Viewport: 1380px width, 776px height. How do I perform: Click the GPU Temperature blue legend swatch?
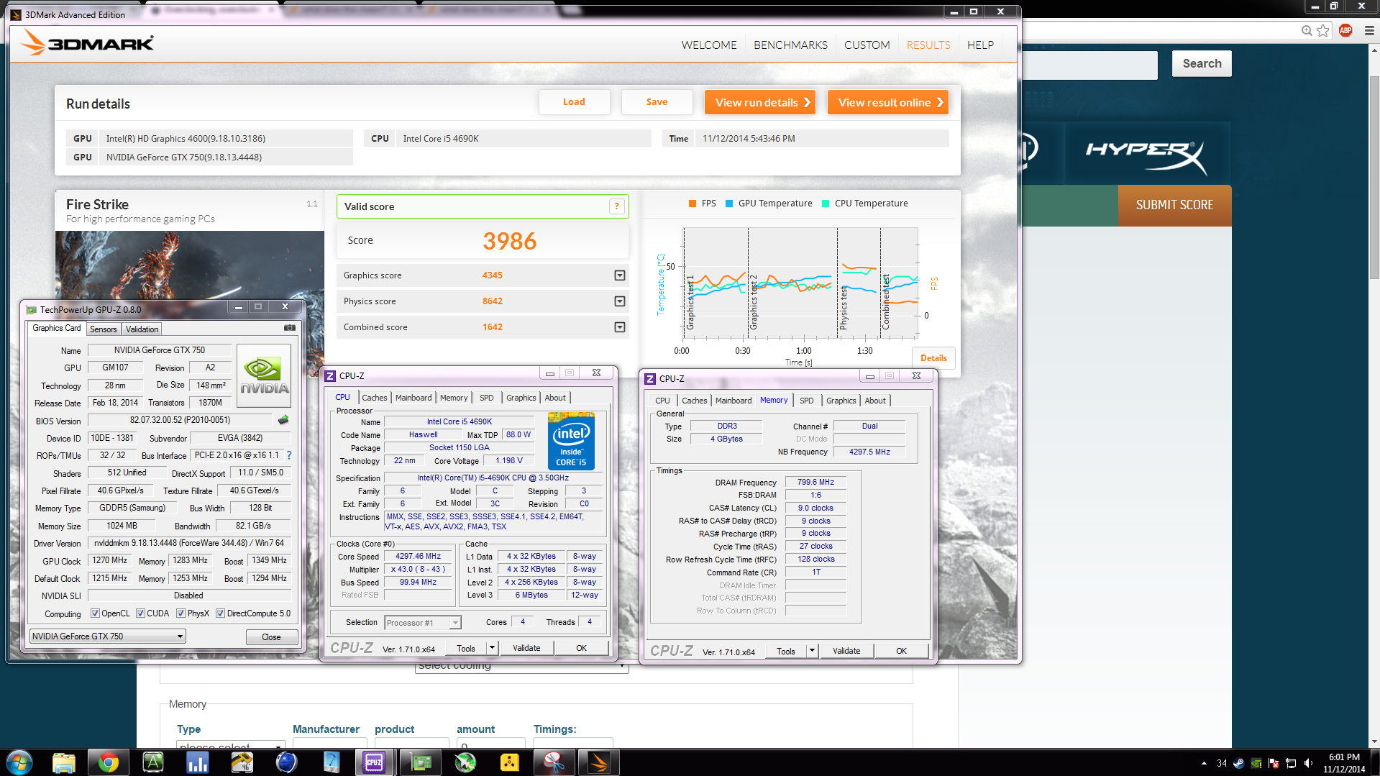(x=729, y=204)
